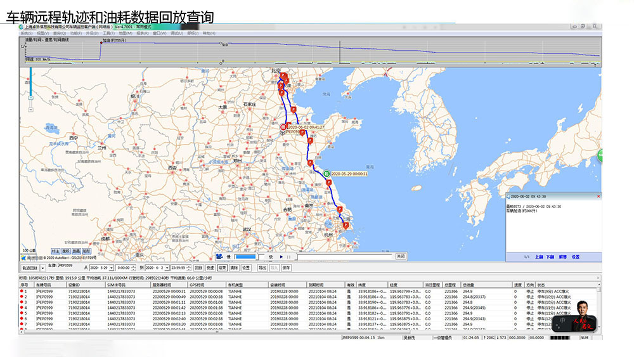
Task: Click the parking marker at Beijing
Action: click(x=283, y=75)
